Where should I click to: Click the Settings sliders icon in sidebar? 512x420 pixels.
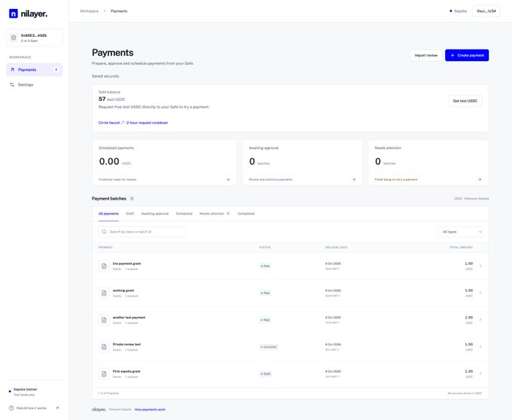pyautogui.click(x=12, y=84)
